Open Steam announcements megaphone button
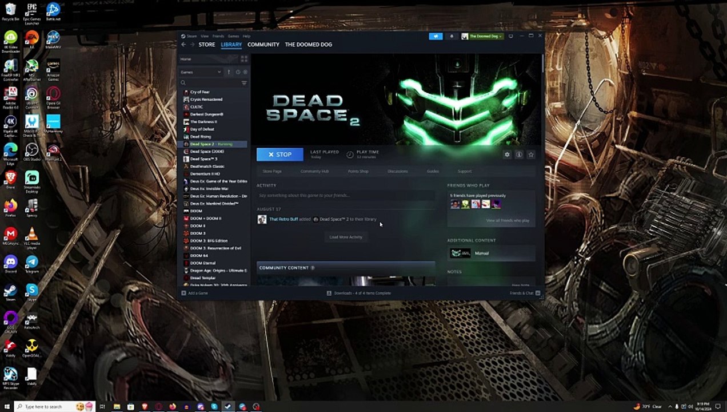 [436, 36]
